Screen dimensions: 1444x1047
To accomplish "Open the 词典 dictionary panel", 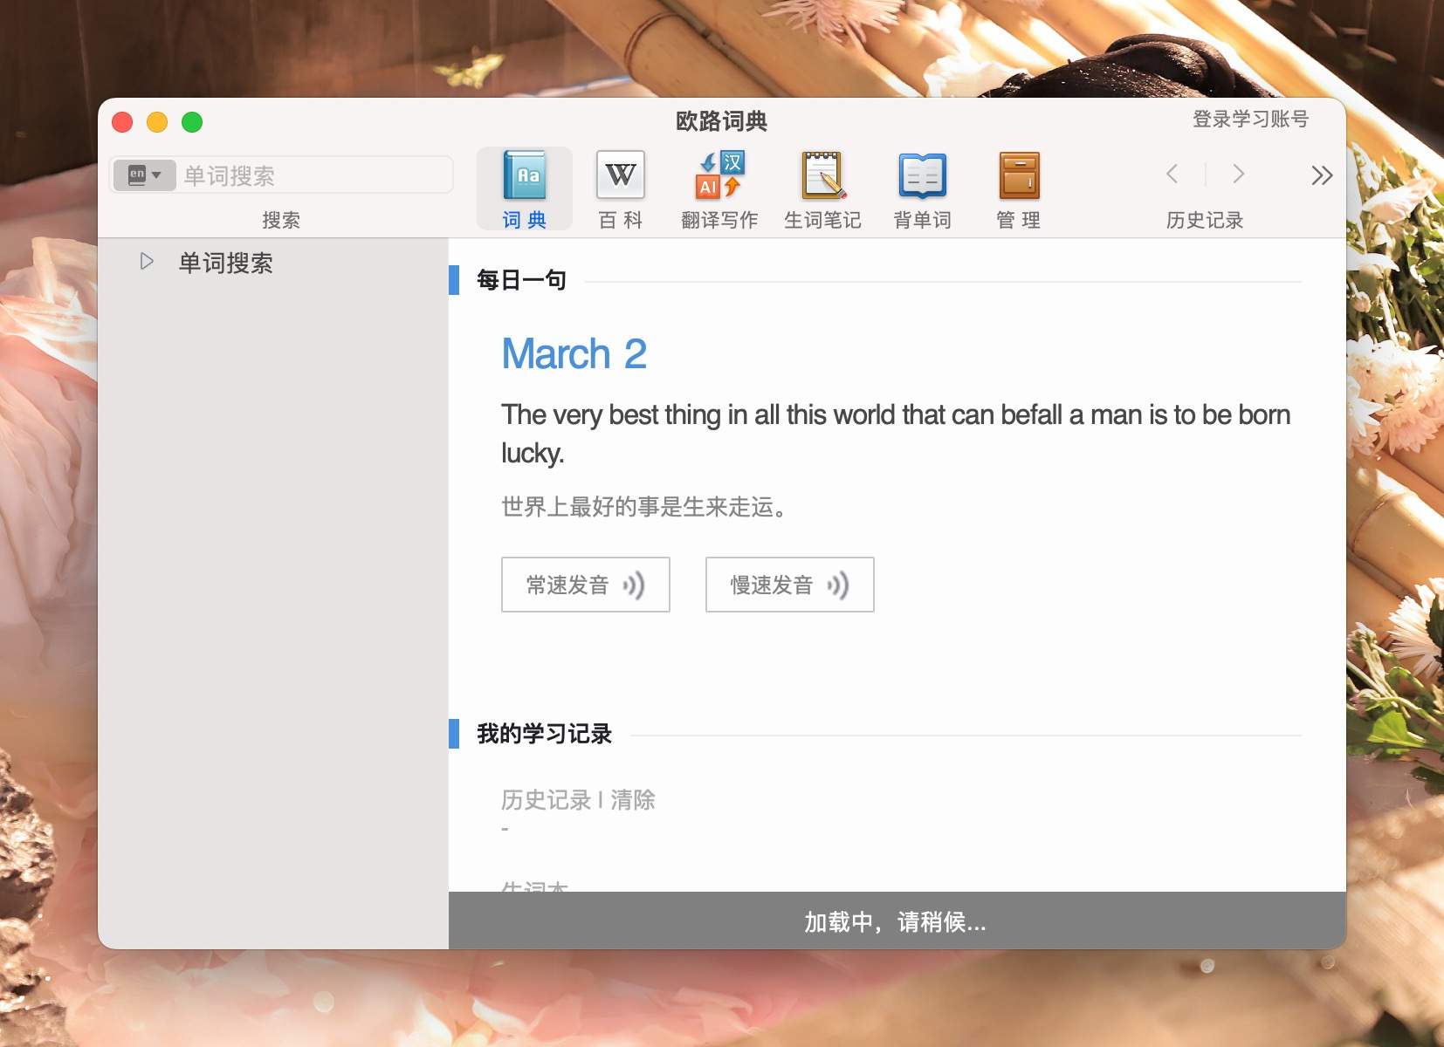I will 525,186.
